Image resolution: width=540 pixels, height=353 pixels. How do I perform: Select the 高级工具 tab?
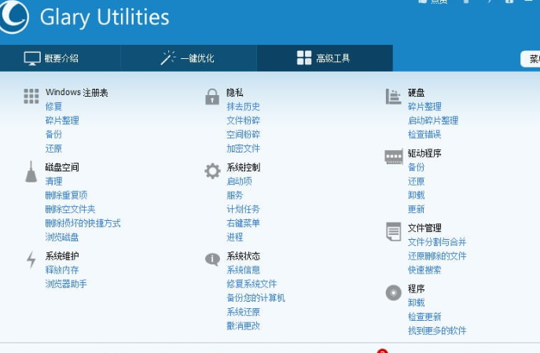point(325,58)
